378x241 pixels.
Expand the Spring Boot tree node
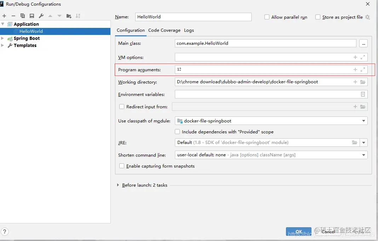coord(2,38)
